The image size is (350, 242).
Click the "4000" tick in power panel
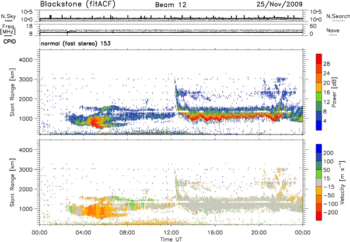click(x=26, y=60)
